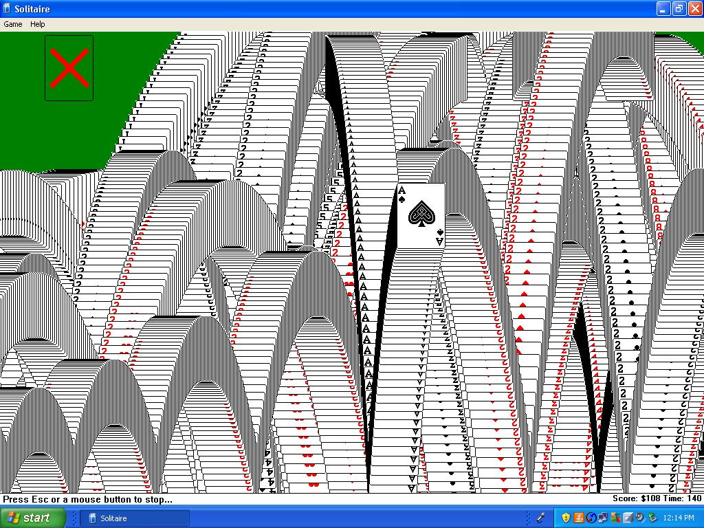Click the Score and Time status text

coord(657,498)
